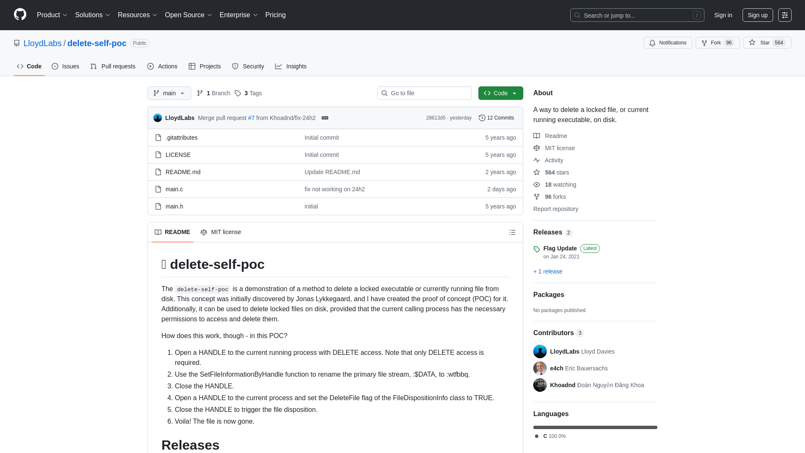Click LloydLabs avatar in the commit row
Screen dimensions: 805x453
(x=158, y=118)
